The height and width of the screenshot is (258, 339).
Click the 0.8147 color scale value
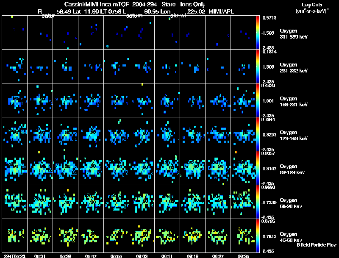[270, 169]
